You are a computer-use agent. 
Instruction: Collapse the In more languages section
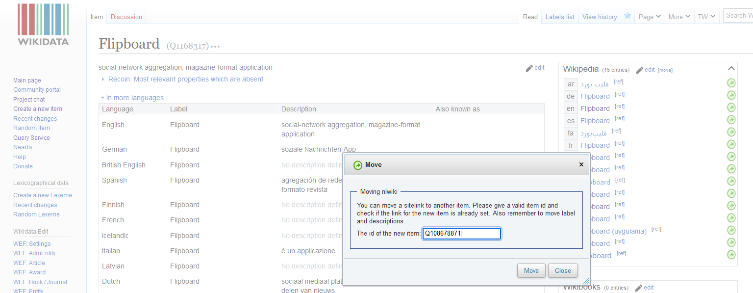[132, 98]
